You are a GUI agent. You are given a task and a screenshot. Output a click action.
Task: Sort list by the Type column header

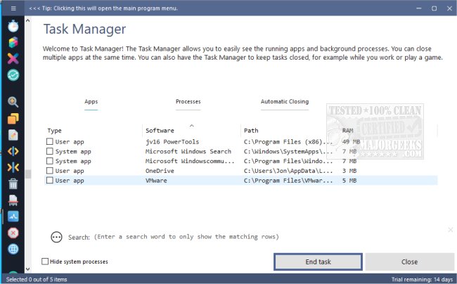[55, 131]
